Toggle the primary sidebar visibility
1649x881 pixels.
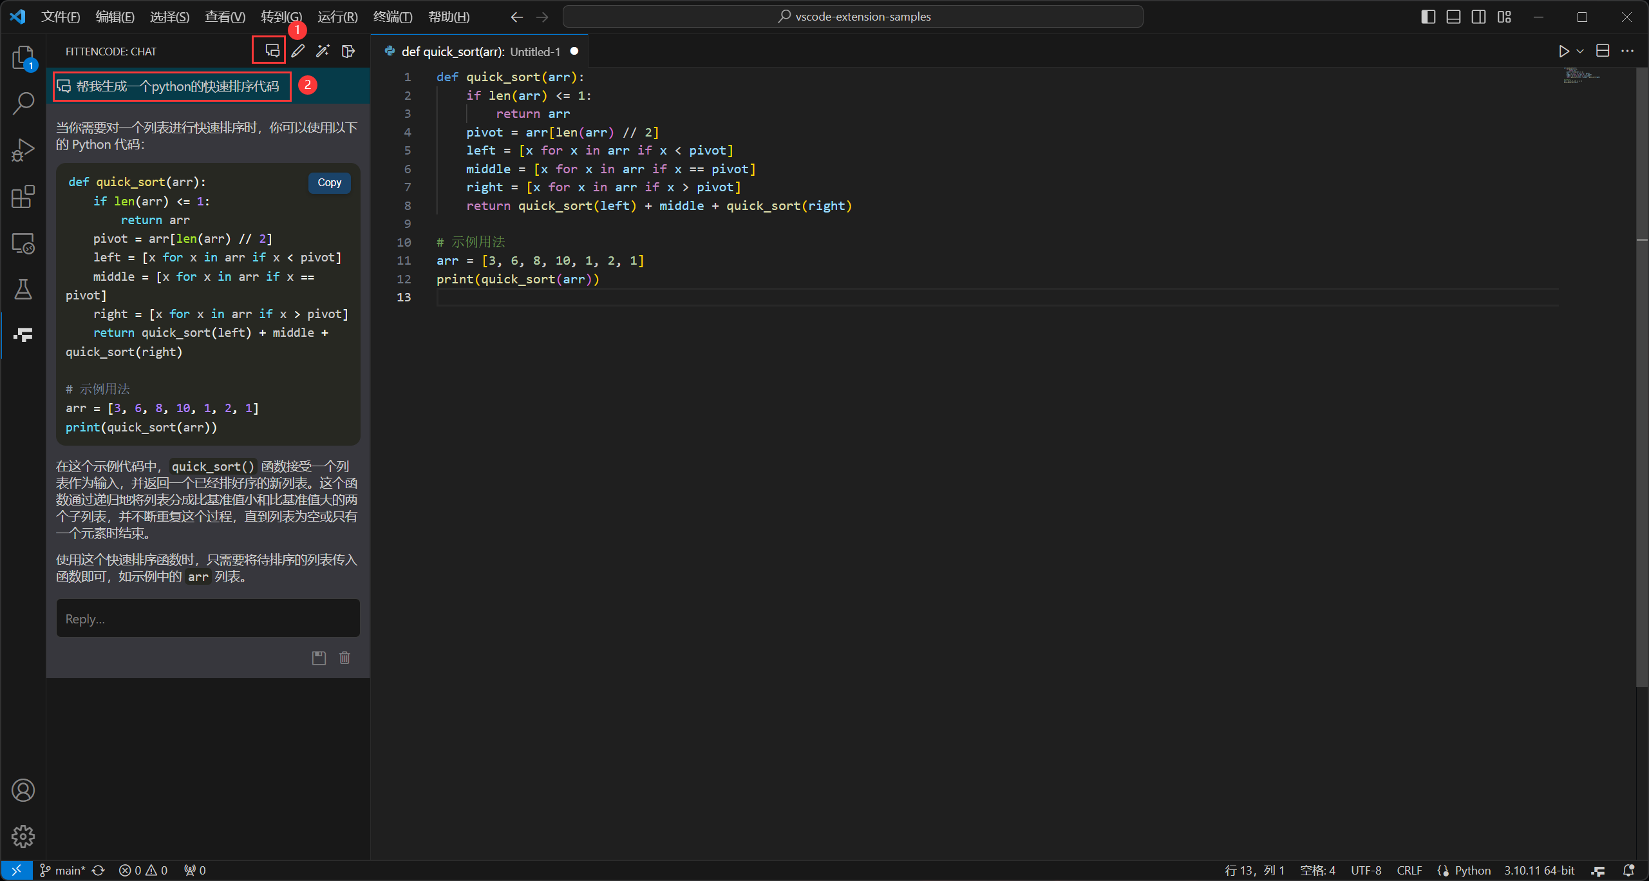pos(1428,17)
